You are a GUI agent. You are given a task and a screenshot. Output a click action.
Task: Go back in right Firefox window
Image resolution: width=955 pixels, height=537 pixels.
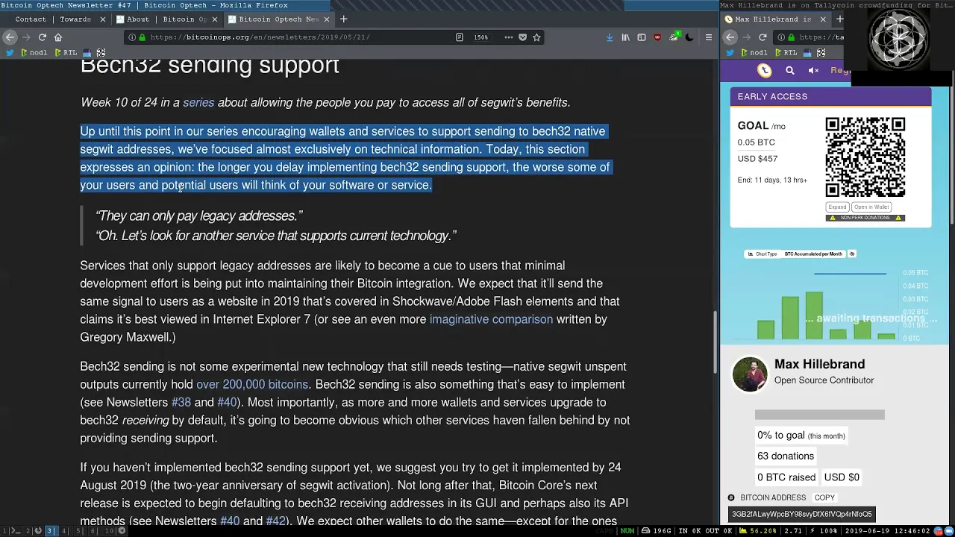730,37
